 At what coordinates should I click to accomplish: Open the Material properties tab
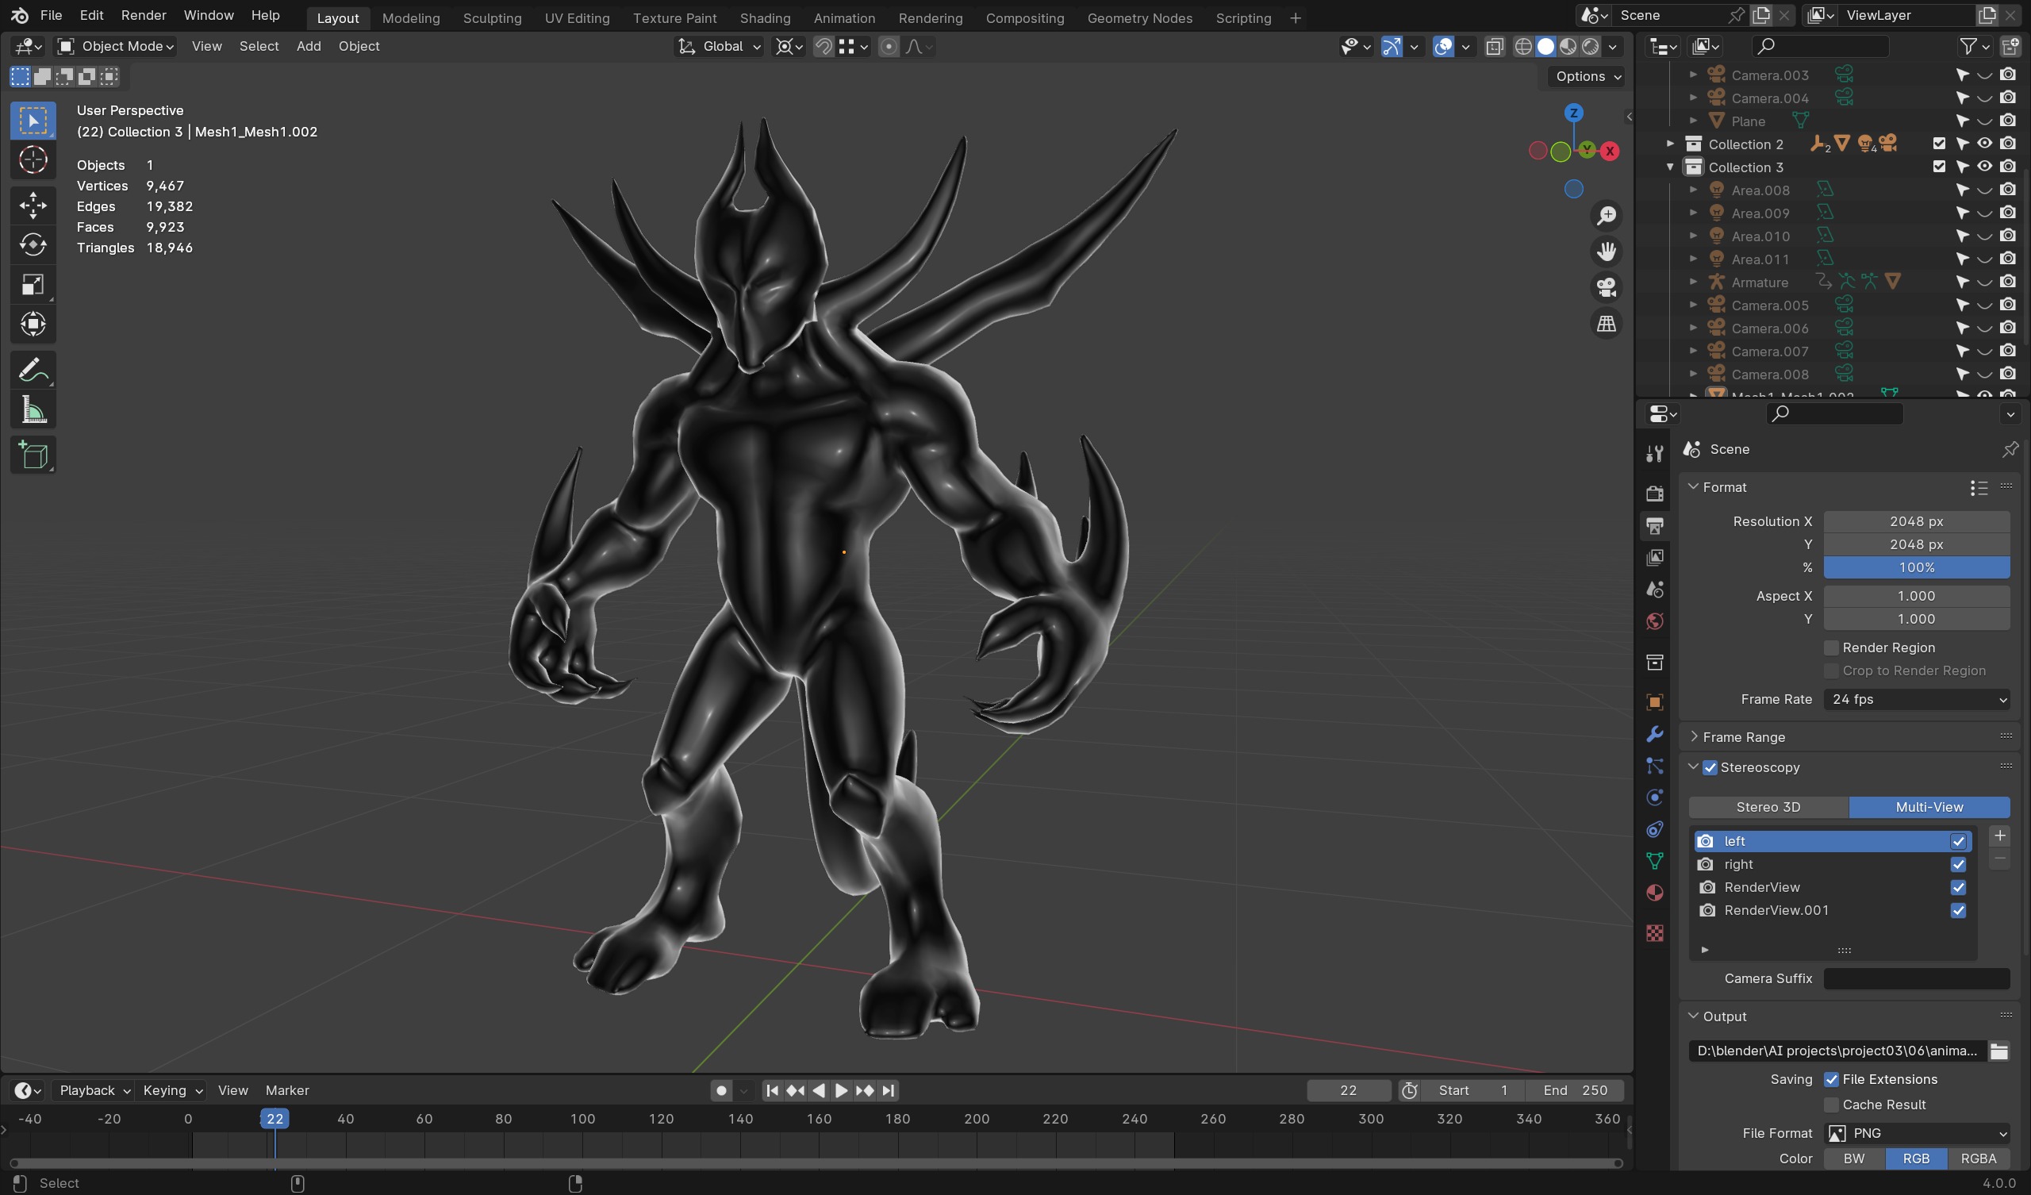(x=1655, y=893)
